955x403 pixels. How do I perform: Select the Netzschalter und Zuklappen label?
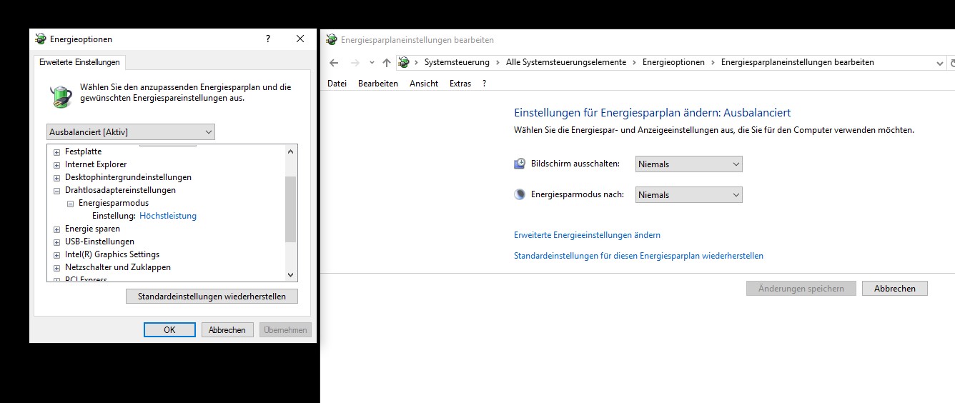[118, 267]
